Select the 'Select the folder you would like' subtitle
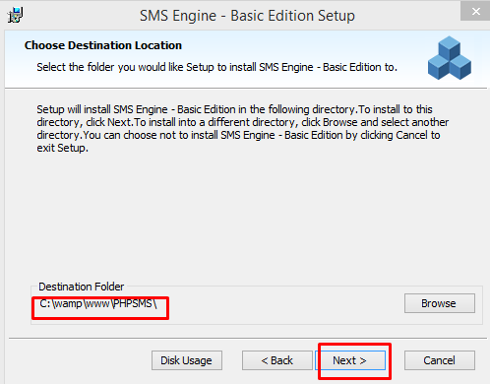The width and height of the screenshot is (490, 384). (x=216, y=67)
